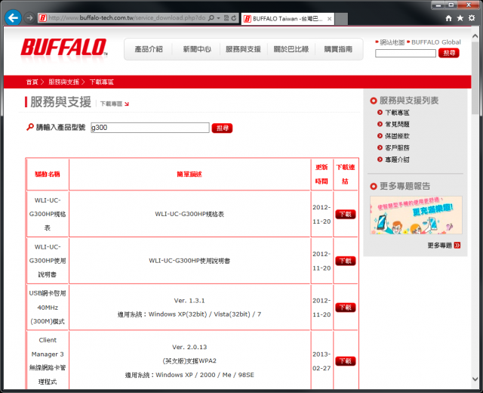Download Ver. 1.3.1 USB網卡 40MHz driver

tap(346, 308)
